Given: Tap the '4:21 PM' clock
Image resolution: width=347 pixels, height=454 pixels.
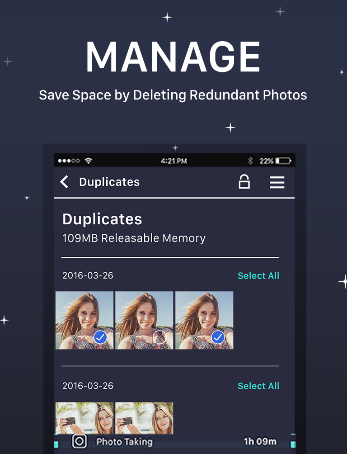Looking at the screenshot, I should coord(174,161).
